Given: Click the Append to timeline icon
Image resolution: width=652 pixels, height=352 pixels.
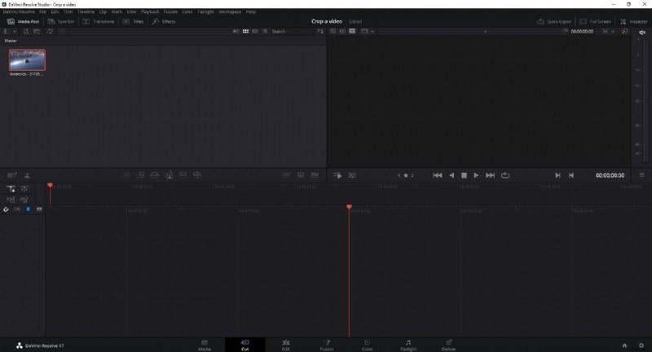Looking at the screenshot, I should [140, 175].
